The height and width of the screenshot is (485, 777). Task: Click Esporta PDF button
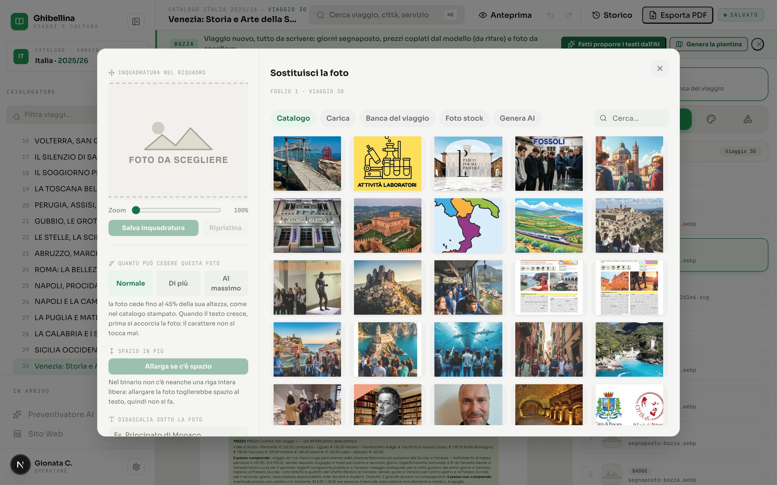click(x=677, y=15)
